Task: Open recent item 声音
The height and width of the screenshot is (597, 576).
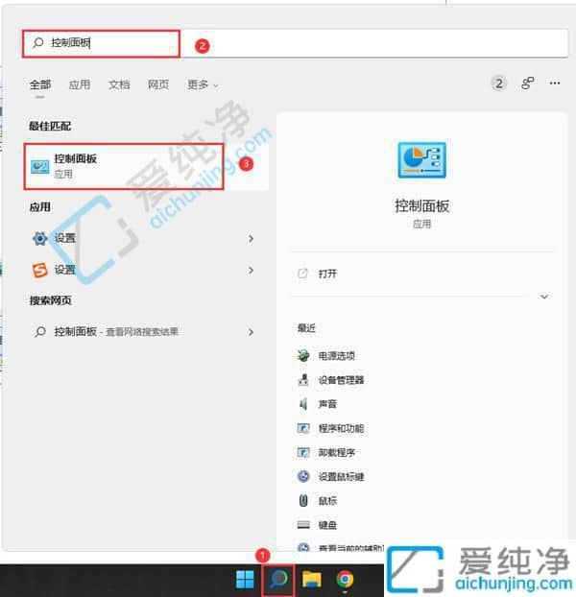Action: tap(327, 404)
